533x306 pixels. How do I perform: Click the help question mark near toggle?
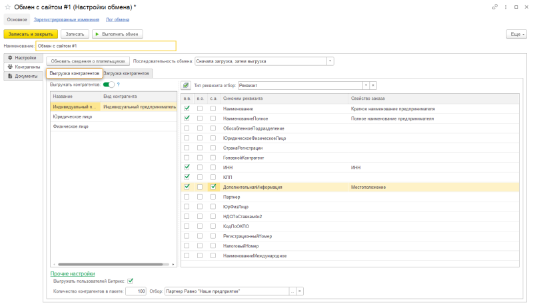click(118, 84)
